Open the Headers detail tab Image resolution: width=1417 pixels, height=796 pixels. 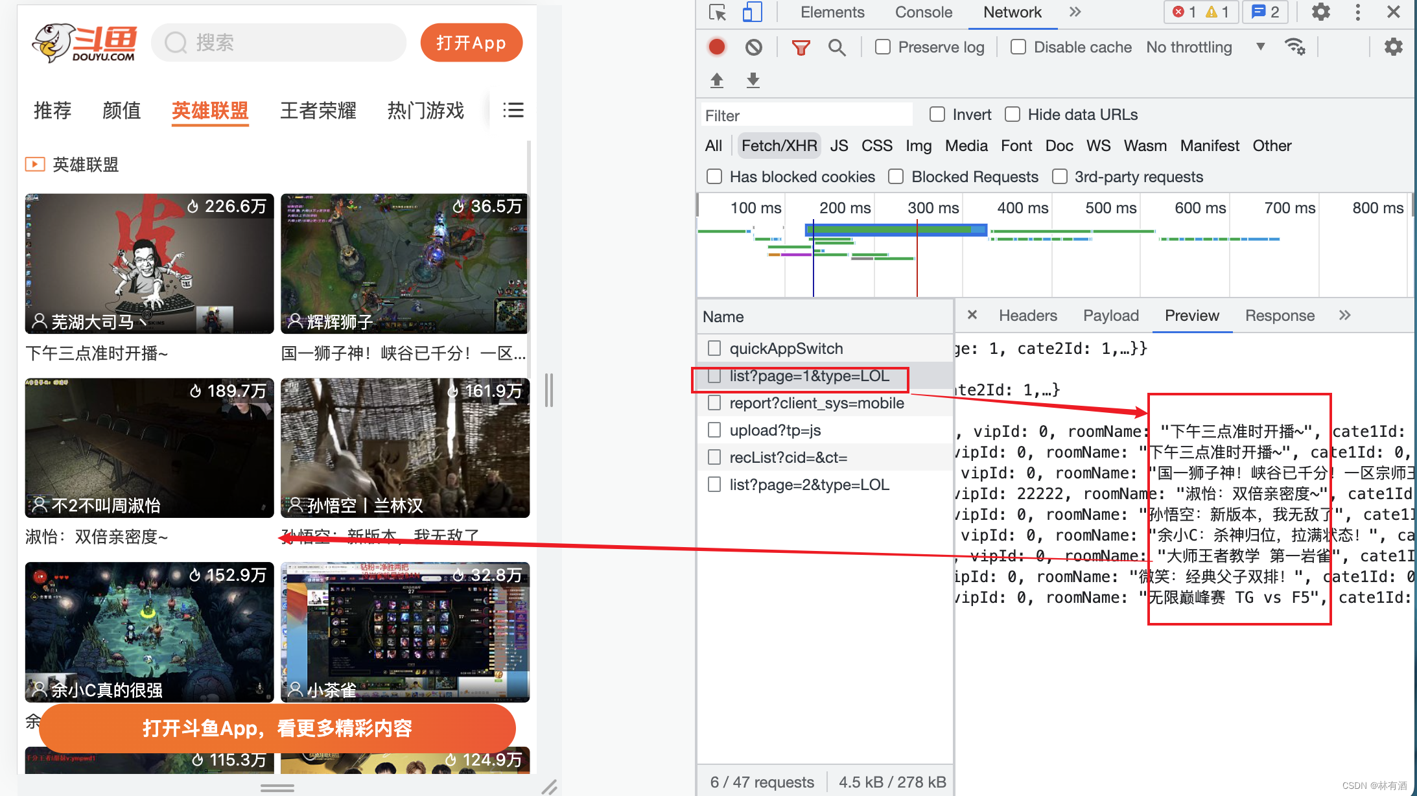coord(1027,316)
